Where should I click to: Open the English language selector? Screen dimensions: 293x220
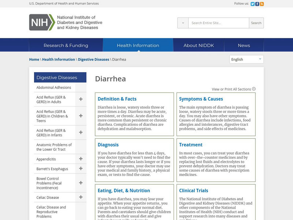tap(246, 59)
